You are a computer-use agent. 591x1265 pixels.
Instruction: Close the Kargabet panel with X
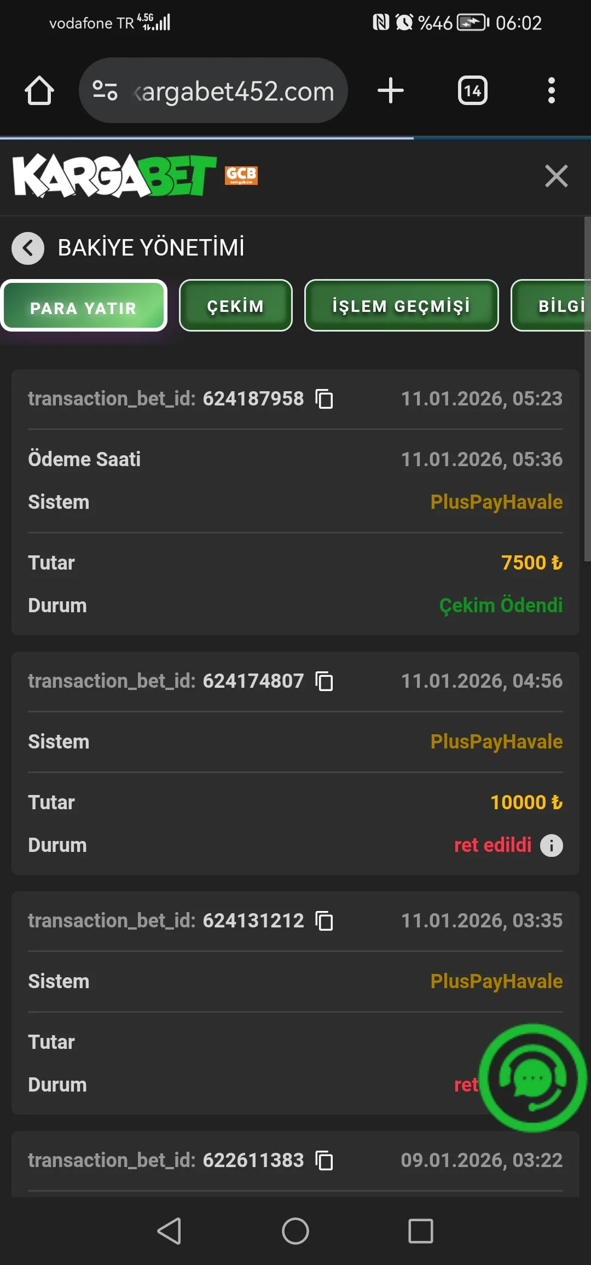coord(556,176)
